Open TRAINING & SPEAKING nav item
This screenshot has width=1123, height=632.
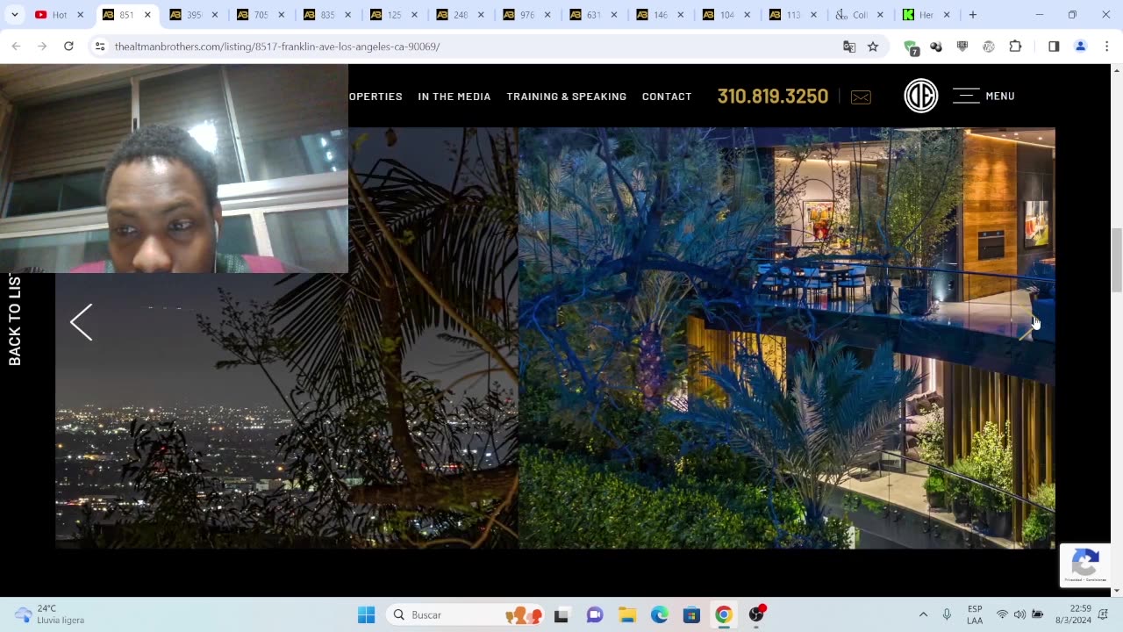[x=567, y=97]
